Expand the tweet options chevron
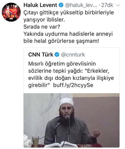 [x=118, y=5]
